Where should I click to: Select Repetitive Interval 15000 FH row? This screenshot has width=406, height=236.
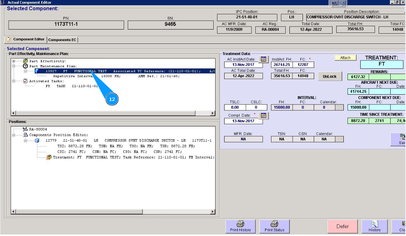pos(116,76)
